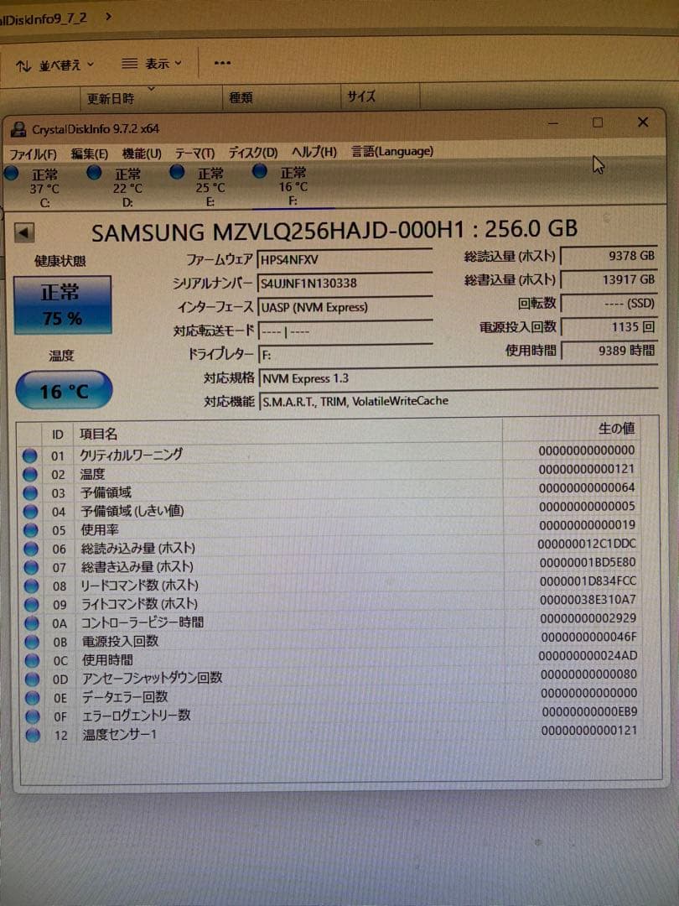Click the ID column header
The image size is (679, 906).
point(58,434)
